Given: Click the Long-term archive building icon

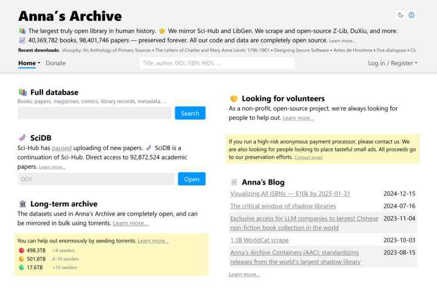Looking at the screenshot, I should [x=22, y=204].
